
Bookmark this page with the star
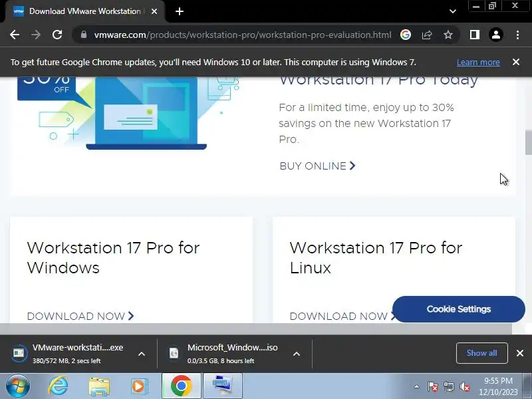tap(448, 35)
